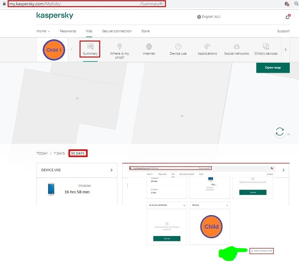Open the notifications bell
The height and width of the screenshot is (276, 299).
(287, 17)
